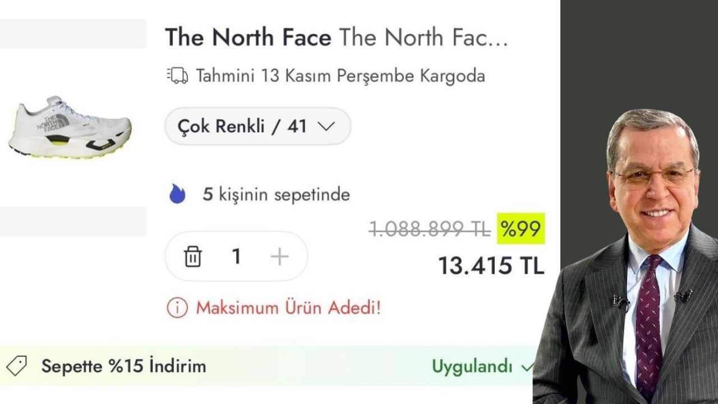Click the blue flame popularity icon
The image size is (718, 404).
click(x=177, y=194)
